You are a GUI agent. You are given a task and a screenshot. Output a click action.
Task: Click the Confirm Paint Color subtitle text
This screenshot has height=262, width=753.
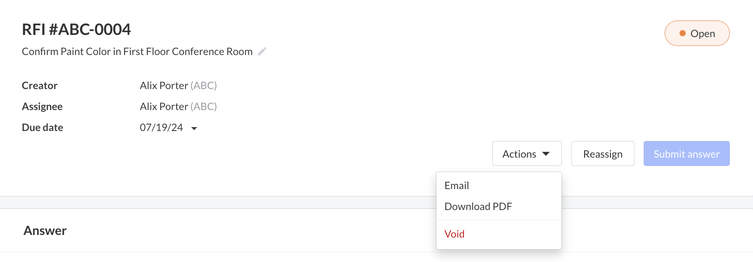click(137, 52)
